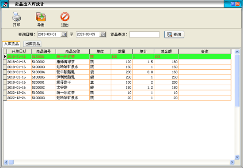Select the row for 熊仔饼干

tap(117, 82)
